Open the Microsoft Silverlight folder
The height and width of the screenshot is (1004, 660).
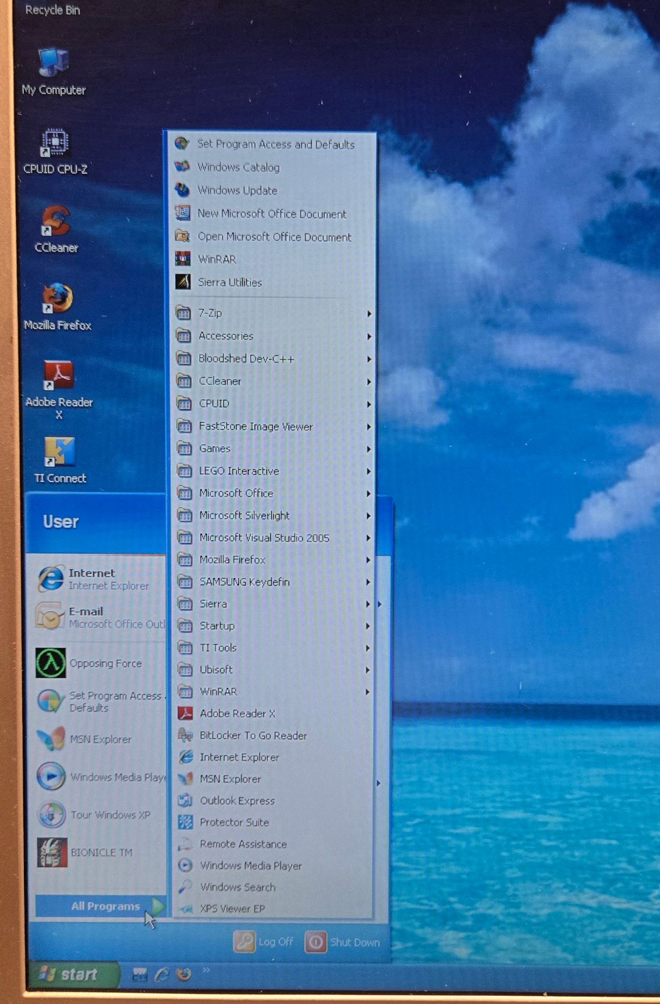click(x=274, y=515)
